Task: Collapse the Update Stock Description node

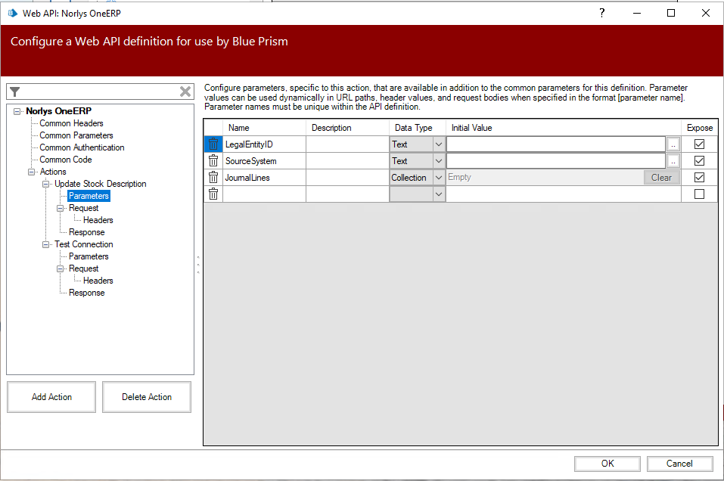Action: click(x=47, y=184)
